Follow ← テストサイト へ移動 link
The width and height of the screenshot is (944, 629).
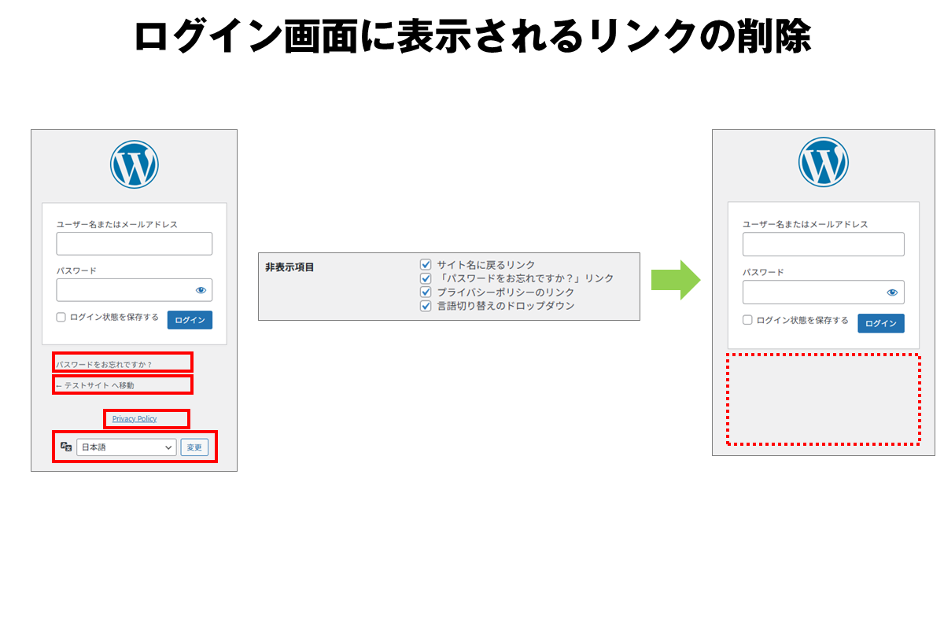[95, 385]
